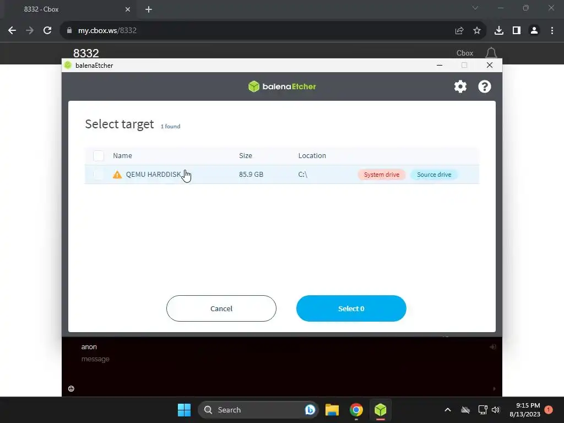Image resolution: width=564 pixels, height=423 pixels.
Task: Show hidden tray icons chevron
Action: coord(447,410)
